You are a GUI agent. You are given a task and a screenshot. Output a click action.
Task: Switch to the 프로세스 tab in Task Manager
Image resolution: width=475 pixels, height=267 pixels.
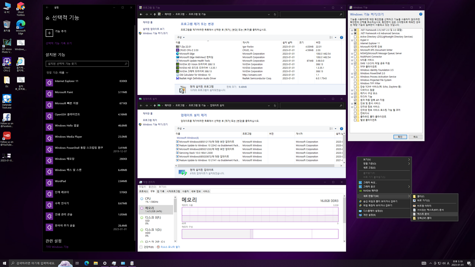pyautogui.click(x=144, y=191)
